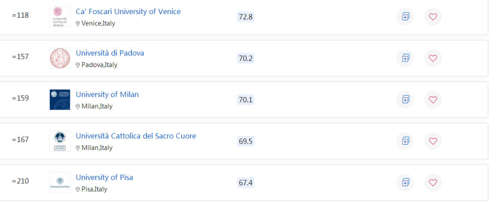Click the blue University of Milan logo
489x202 pixels.
[60, 100]
